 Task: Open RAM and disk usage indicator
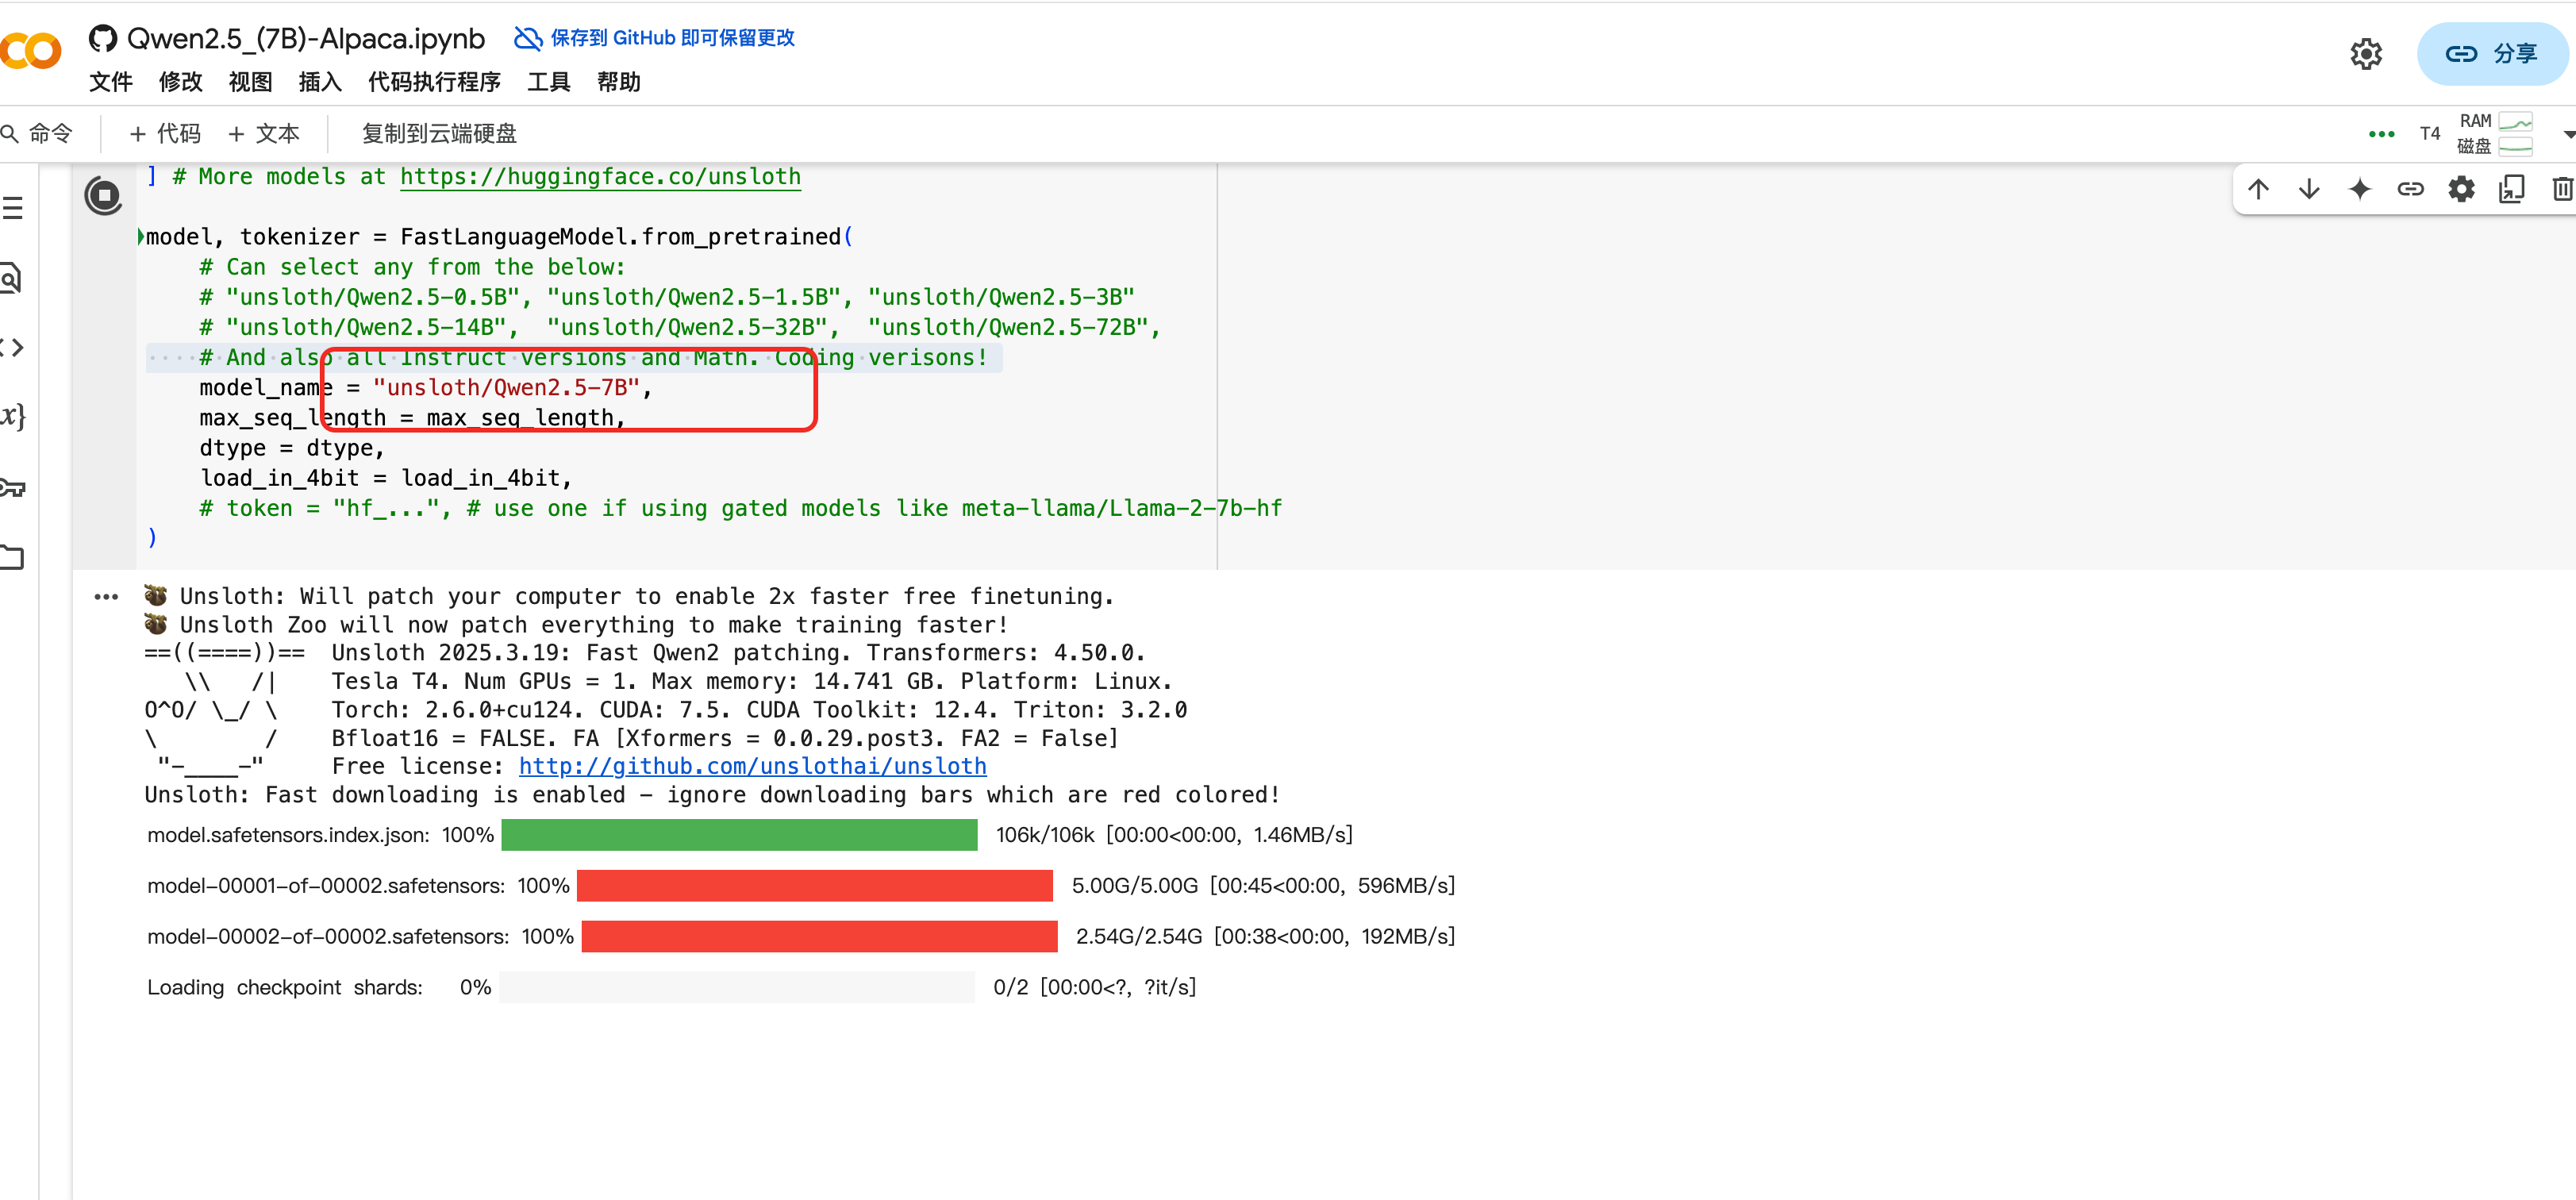tap(2494, 134)
